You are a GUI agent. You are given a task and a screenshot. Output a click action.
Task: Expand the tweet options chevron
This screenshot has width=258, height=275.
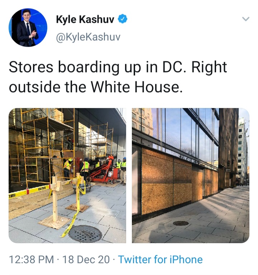(245, 19)
